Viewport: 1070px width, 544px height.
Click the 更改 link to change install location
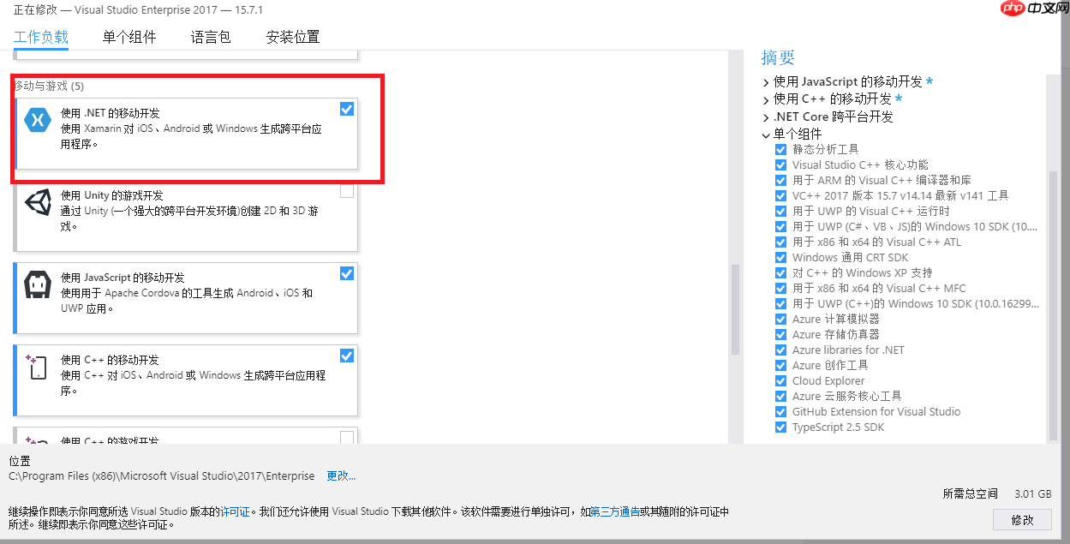coord(338,475)
